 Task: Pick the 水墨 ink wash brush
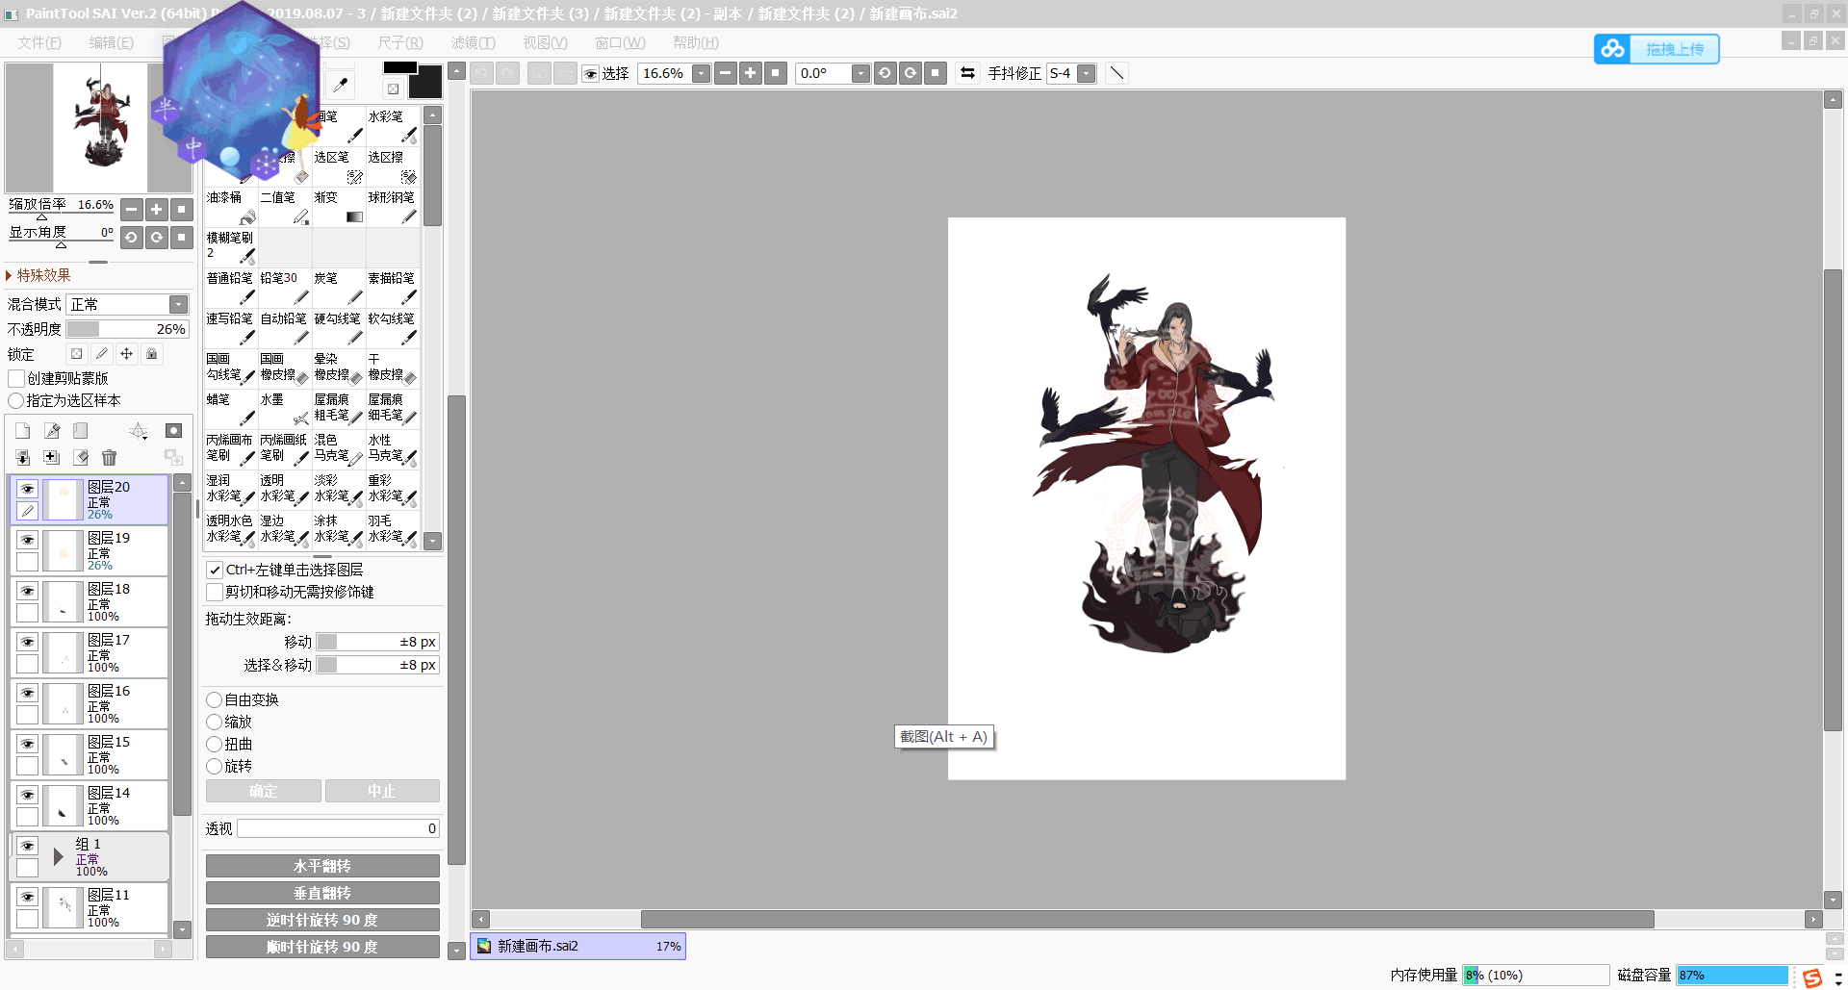(x=285, y=410)
